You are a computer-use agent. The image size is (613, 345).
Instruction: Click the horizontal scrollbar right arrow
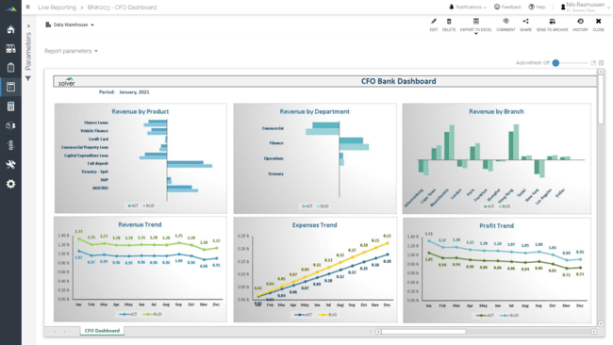click(x=594, y=332)
